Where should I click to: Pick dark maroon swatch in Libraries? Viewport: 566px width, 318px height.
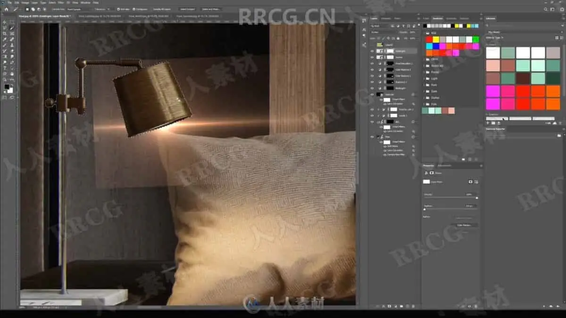click(523, 79)
